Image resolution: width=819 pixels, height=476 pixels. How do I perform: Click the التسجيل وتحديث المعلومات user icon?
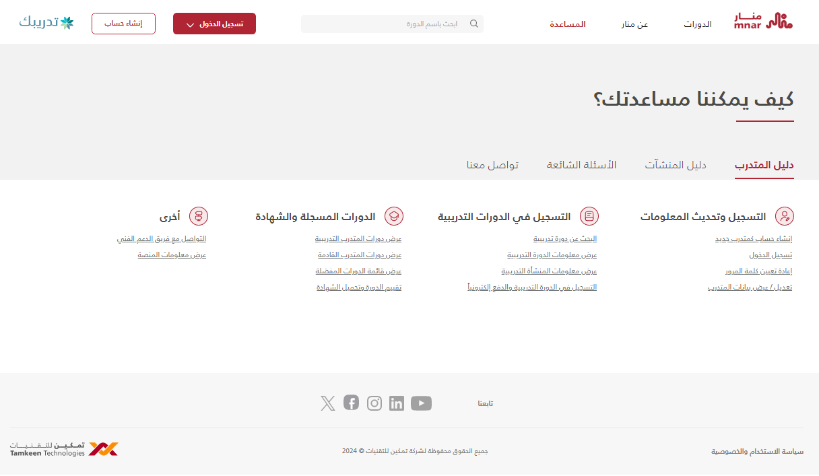coord(785,216)
